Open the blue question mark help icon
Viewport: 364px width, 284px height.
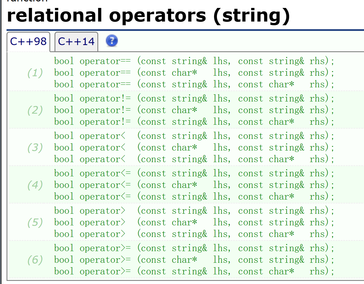(112, 41)
